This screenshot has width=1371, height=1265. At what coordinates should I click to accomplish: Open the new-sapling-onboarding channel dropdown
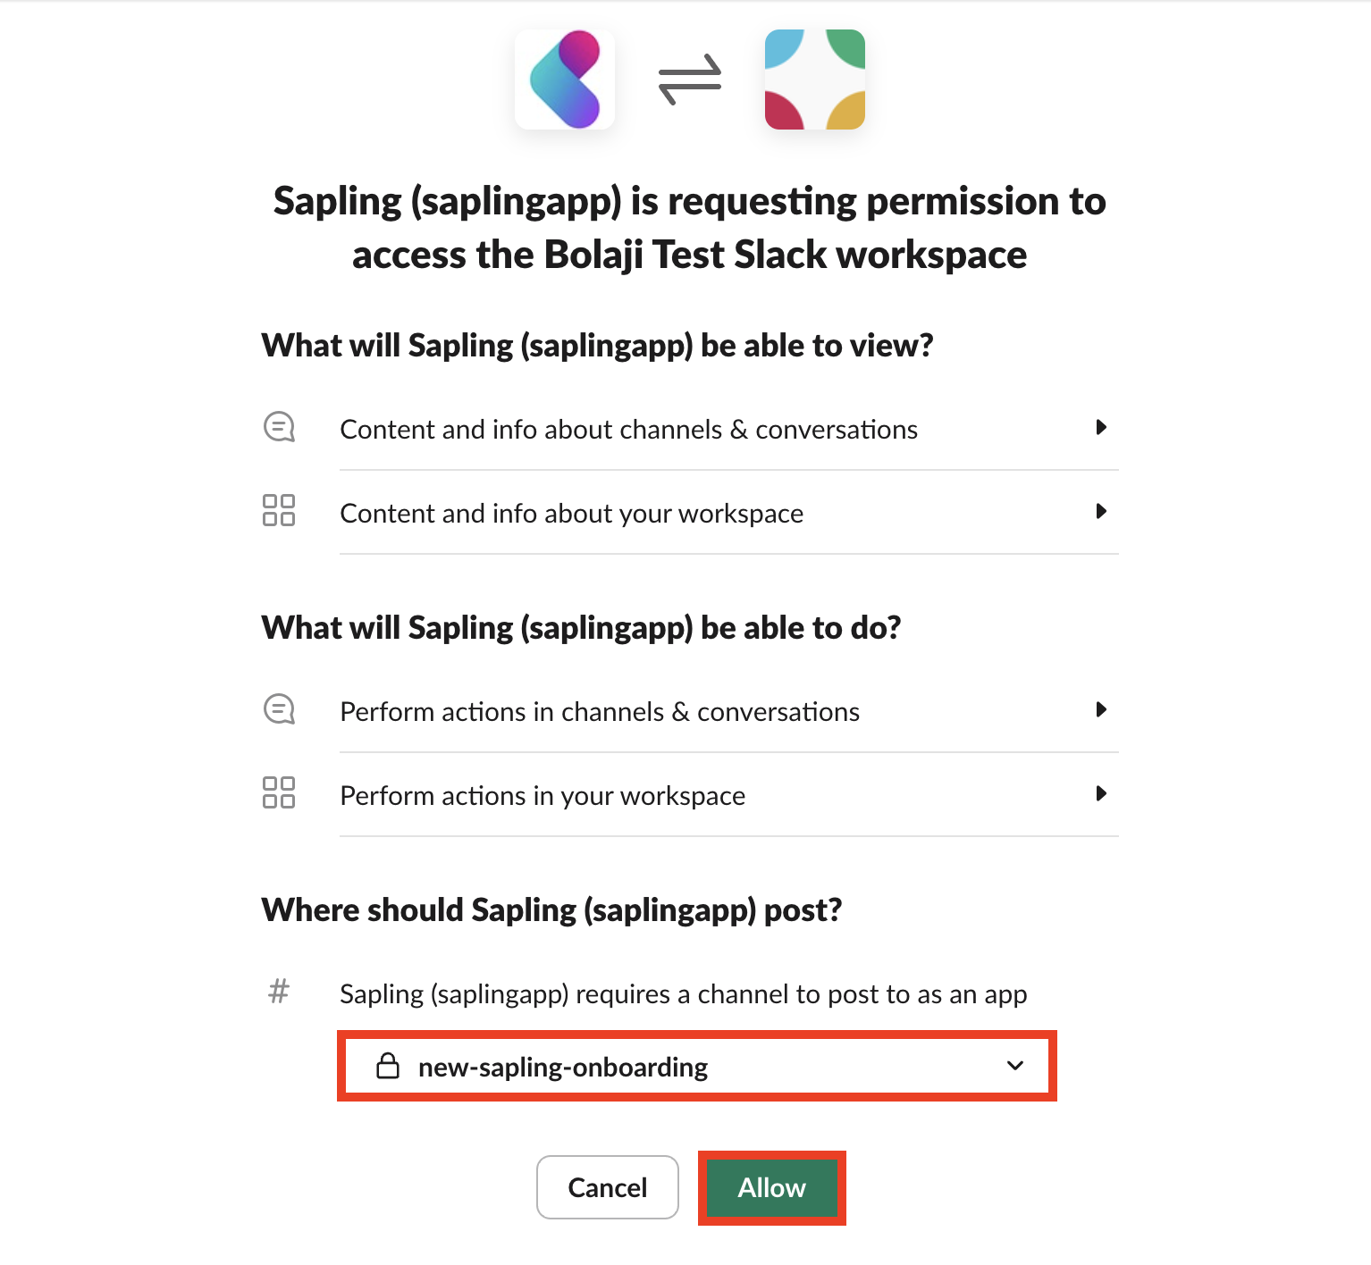click(696, 1066)
